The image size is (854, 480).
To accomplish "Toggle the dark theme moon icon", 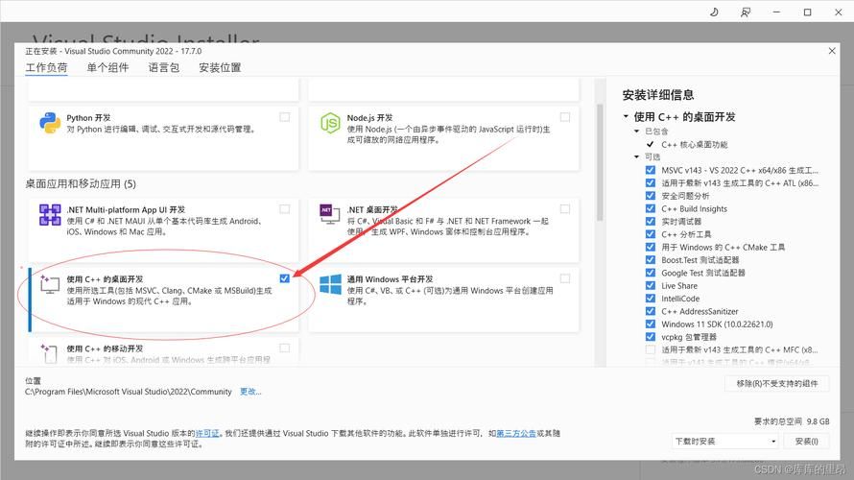I will tap(714, 12).
